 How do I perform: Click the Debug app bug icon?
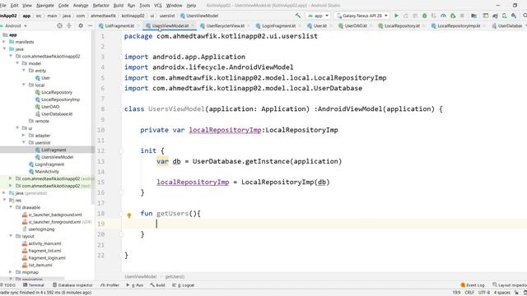(425, 16)
